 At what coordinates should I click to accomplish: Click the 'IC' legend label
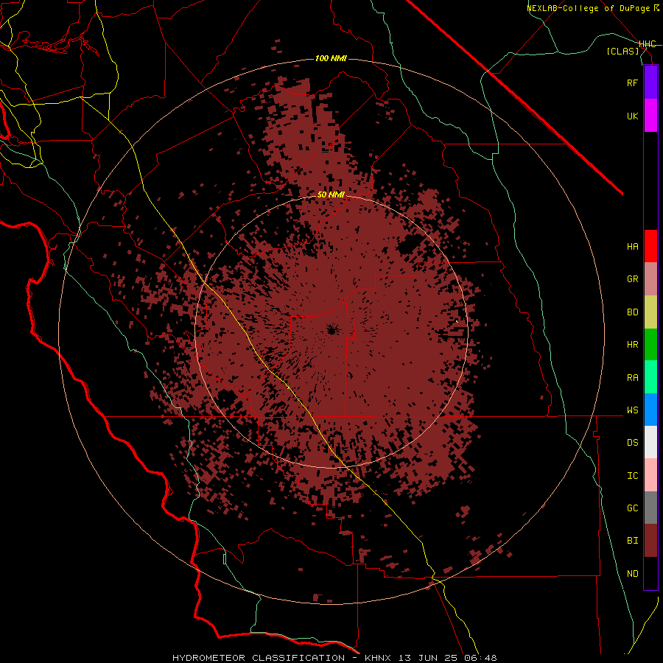coord(633,476)
